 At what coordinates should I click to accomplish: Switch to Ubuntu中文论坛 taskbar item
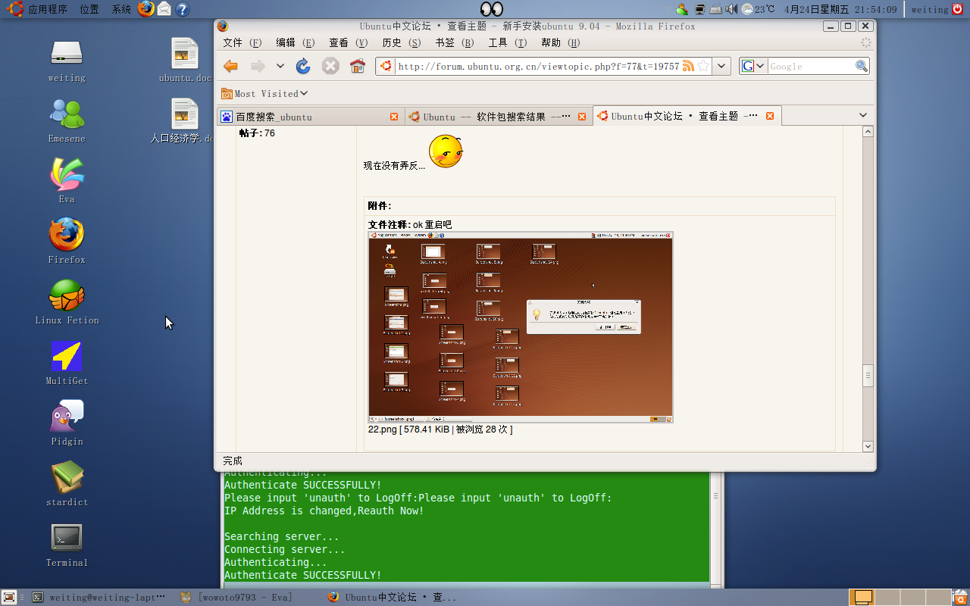coord(394,597)
